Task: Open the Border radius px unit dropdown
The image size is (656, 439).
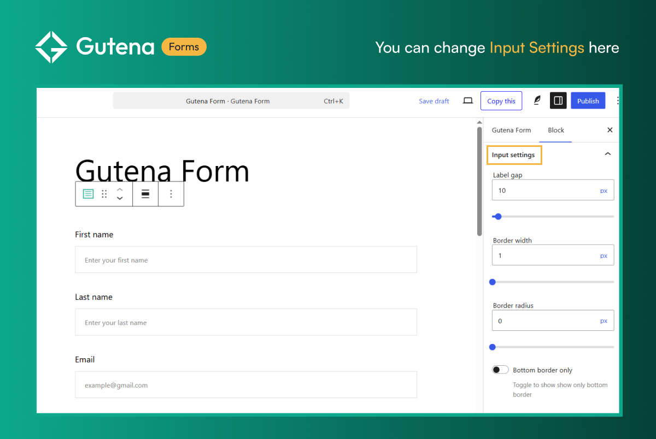Action: (604, 321)
